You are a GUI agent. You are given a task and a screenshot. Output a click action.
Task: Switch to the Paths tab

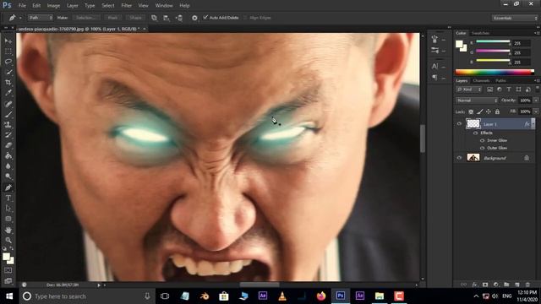point(500,81)
